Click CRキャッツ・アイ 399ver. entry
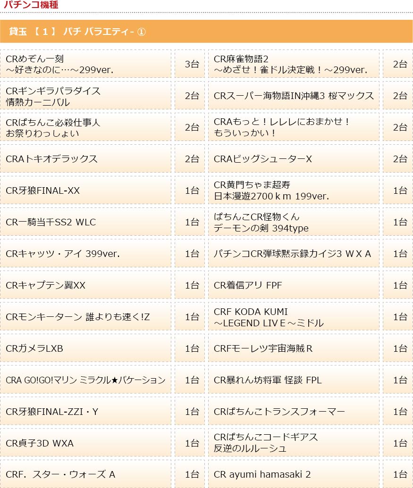 pyautogui.click(x=85, y=253)
